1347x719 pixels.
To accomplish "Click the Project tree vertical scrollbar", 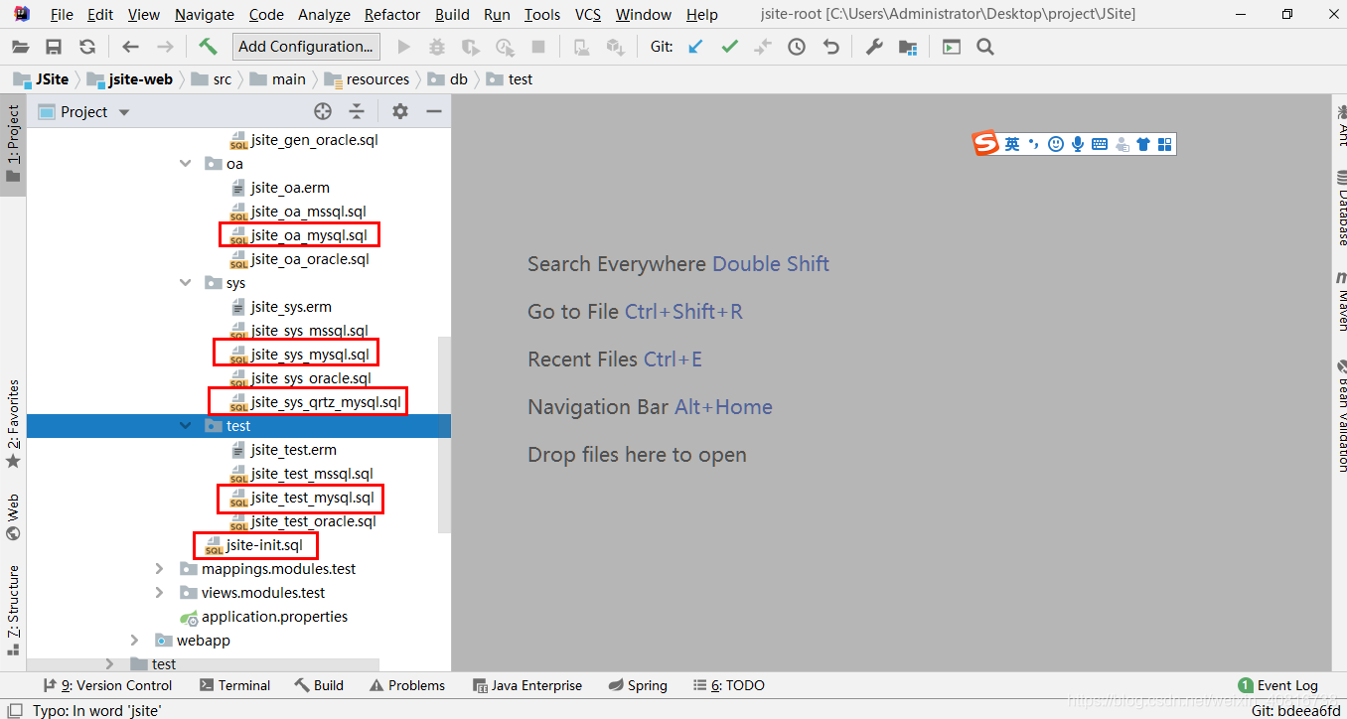I will click(x=444, y=434).
